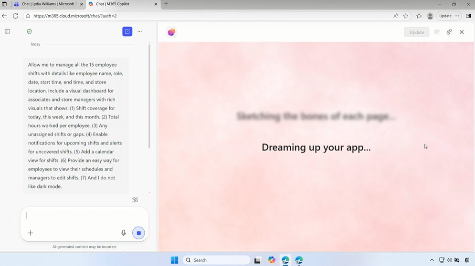The height and width of the screenshot is (266, 475).
Task: Click the browser Update button
Action: coord(445,16)
